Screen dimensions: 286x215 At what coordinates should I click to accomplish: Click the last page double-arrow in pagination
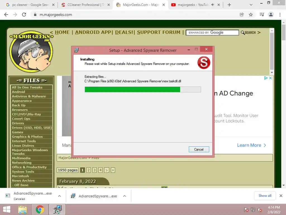tap(113, 170)
